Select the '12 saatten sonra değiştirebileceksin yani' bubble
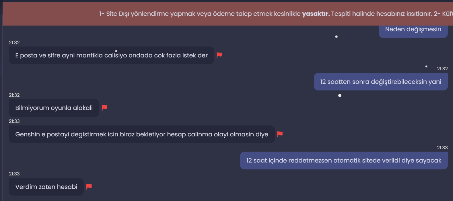This screenshot has width=453, height=201. [381, 82]
